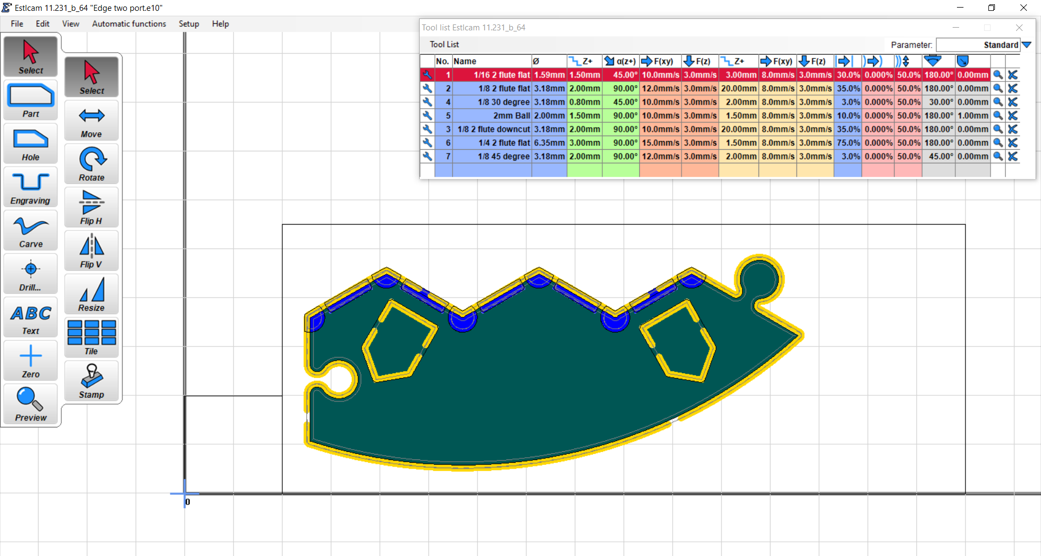Click the 15.0mm/s feed rate cell
Screen dimensions: 1041x556
coord(660,143)
